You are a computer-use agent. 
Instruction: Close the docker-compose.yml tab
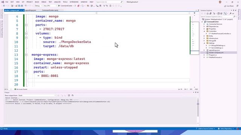coord(23,10)
